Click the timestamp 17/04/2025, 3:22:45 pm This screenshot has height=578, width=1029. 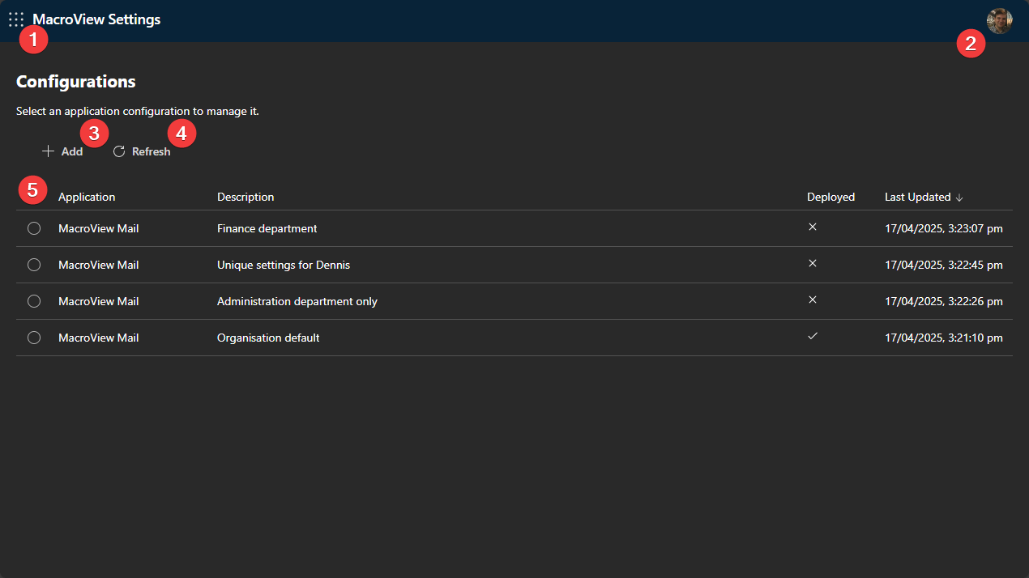944,265
